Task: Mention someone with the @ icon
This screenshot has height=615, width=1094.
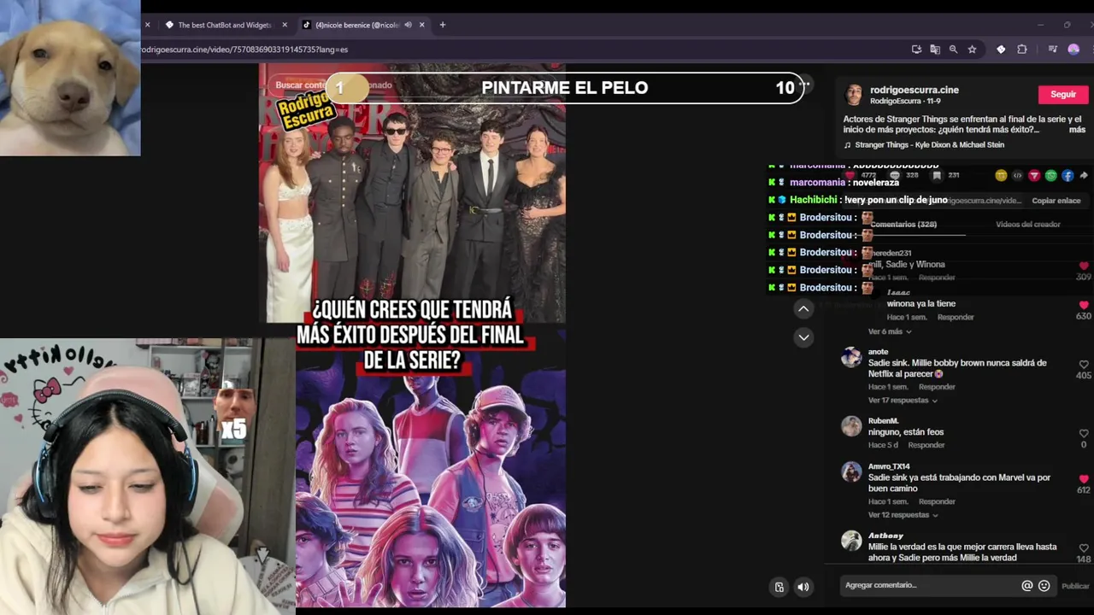Action: click(x=1027, y=586)
